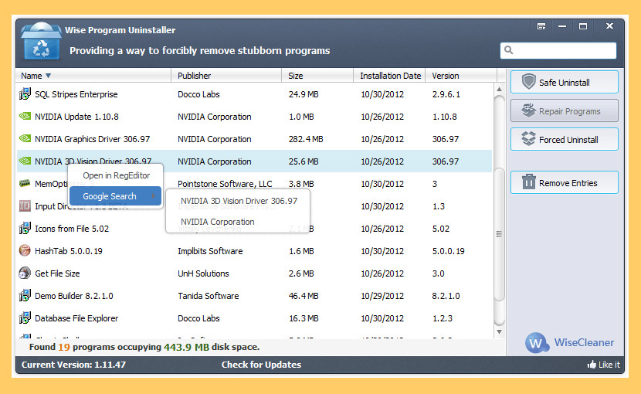Click the trash can icon on Remove Entries

528,182
